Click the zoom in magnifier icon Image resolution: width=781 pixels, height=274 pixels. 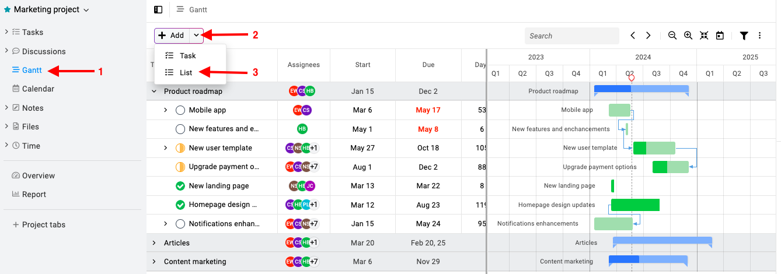688,36
